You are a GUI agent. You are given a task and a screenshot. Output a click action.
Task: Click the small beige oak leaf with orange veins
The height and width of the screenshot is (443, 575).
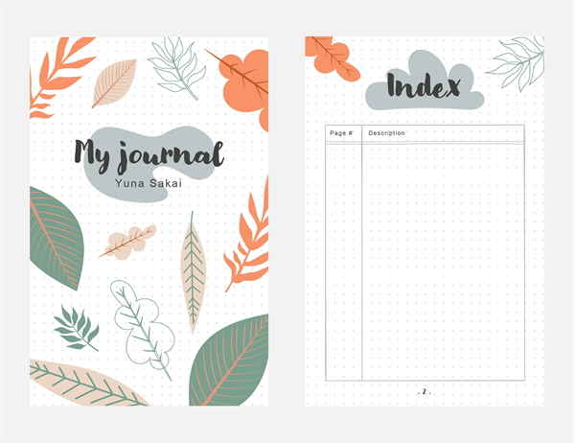126,242
